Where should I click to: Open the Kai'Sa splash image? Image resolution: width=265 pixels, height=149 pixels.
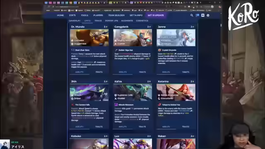[x=132, y=92]
